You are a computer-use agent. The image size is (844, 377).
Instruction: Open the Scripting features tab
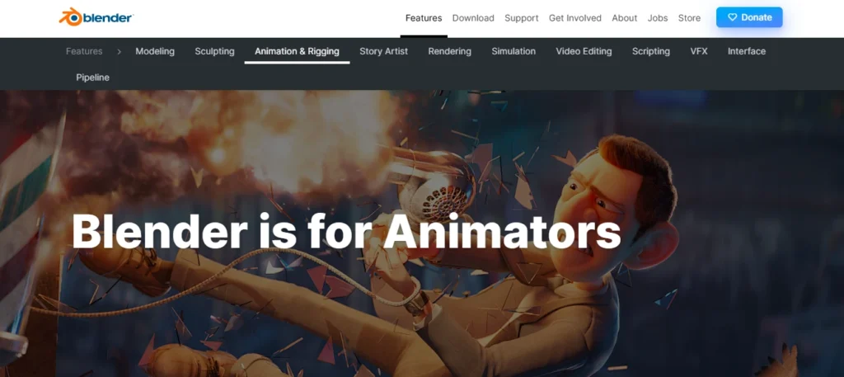(651, 51)
